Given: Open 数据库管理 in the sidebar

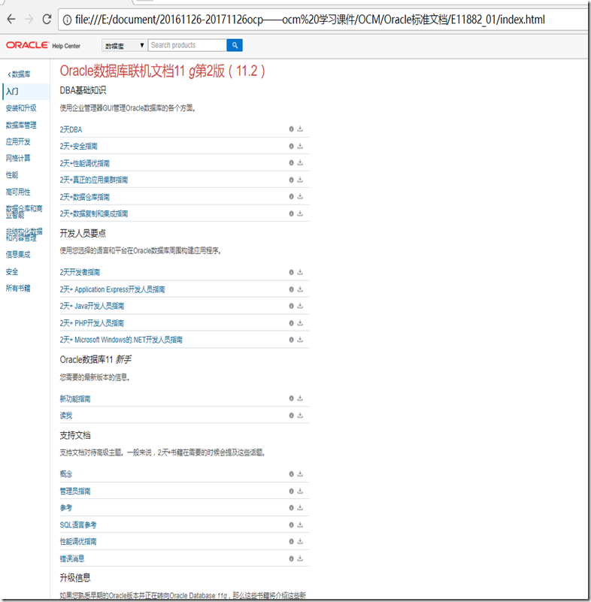Looking at the screenshot, I should [21, 126].
